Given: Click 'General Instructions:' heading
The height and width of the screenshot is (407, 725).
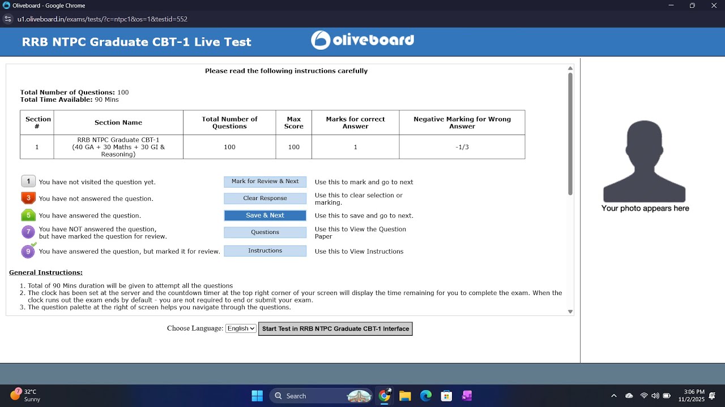Looking at the screenshot, I should pyautogui.click(x=46, y=272).
